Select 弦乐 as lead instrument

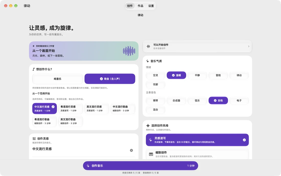(197, 101)
